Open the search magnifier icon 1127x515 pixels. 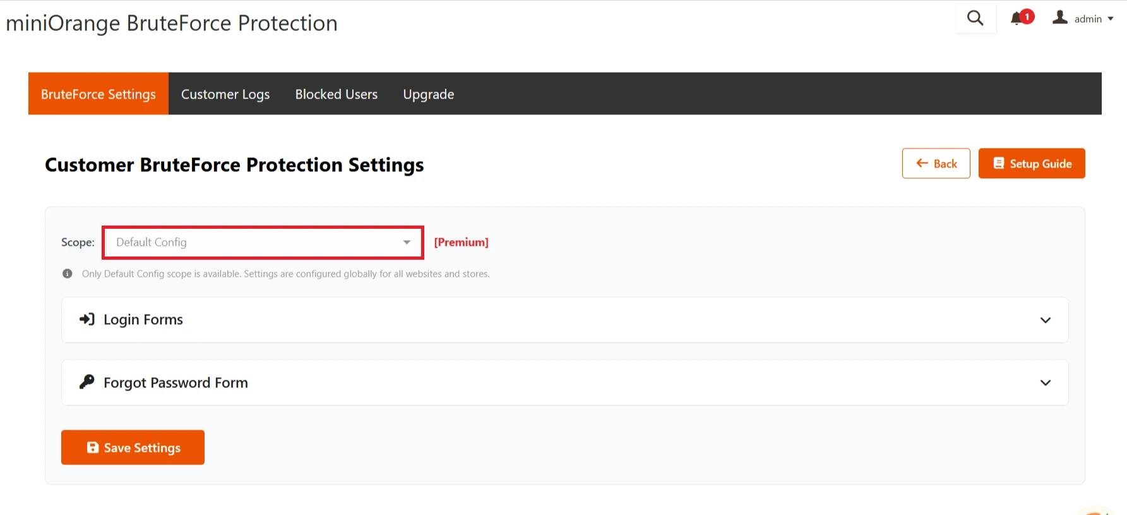[975, 18]
